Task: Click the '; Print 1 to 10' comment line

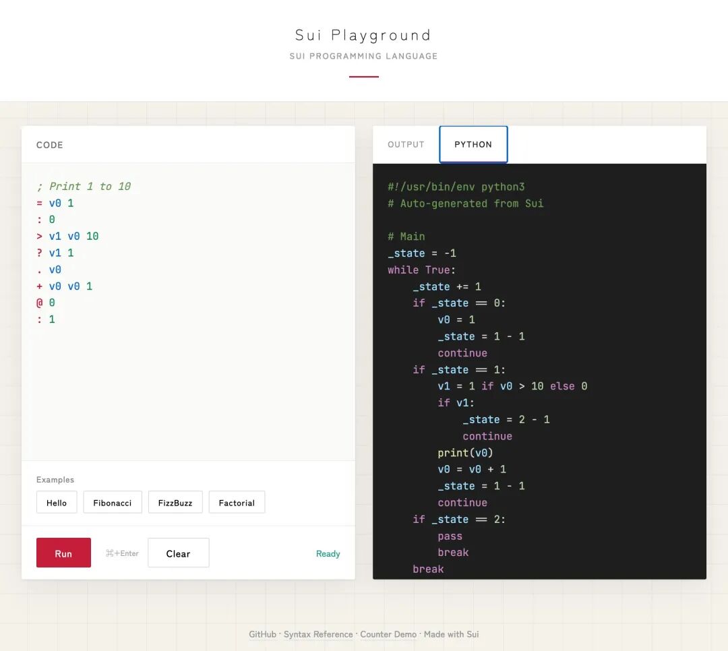Action: click(84, 186)
